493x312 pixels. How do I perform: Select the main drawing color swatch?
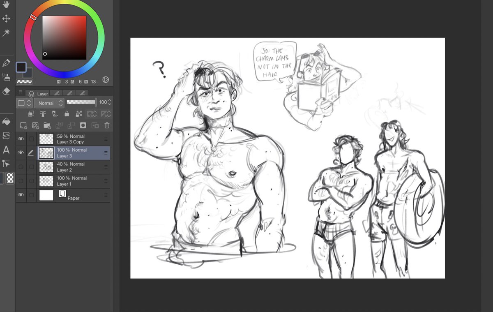[21, 67]
